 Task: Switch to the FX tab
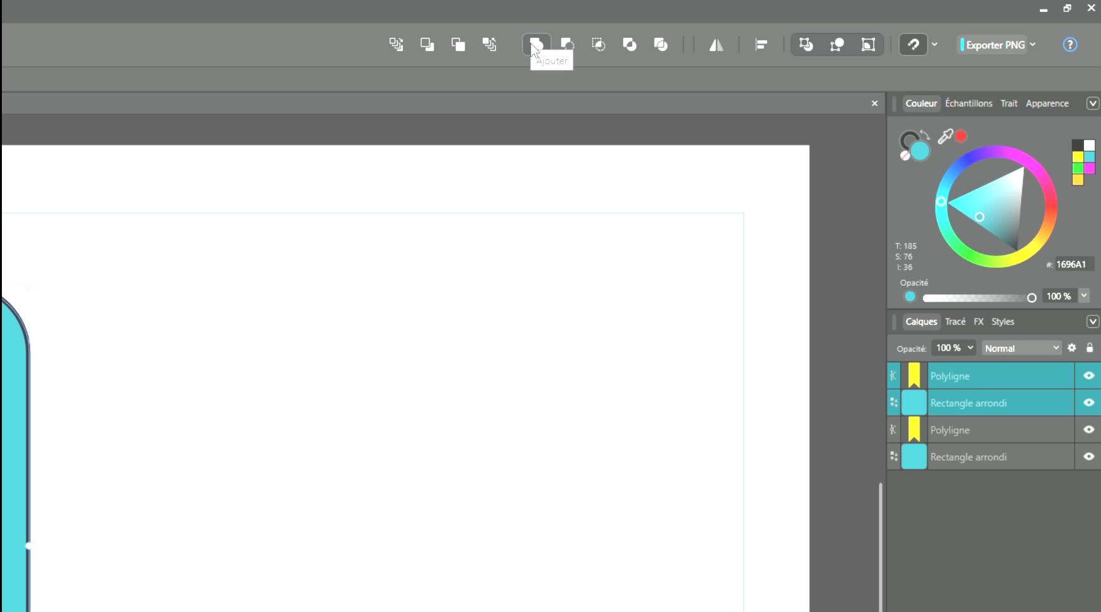click(978, 322)
